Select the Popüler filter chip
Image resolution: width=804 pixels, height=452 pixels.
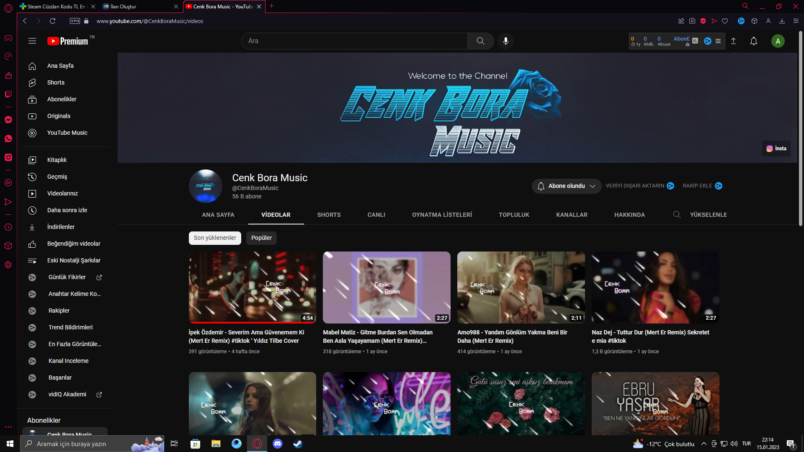261,238
